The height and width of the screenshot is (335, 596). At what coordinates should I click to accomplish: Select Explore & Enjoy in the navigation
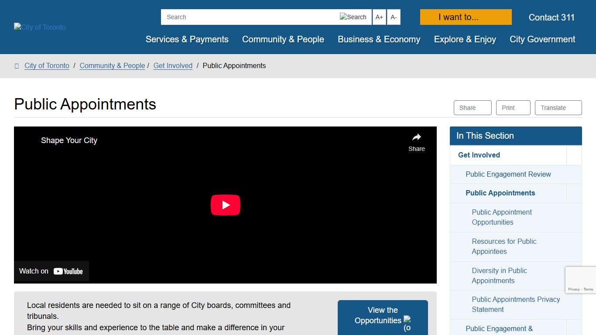pyautogui.click(x=465, y=39)
